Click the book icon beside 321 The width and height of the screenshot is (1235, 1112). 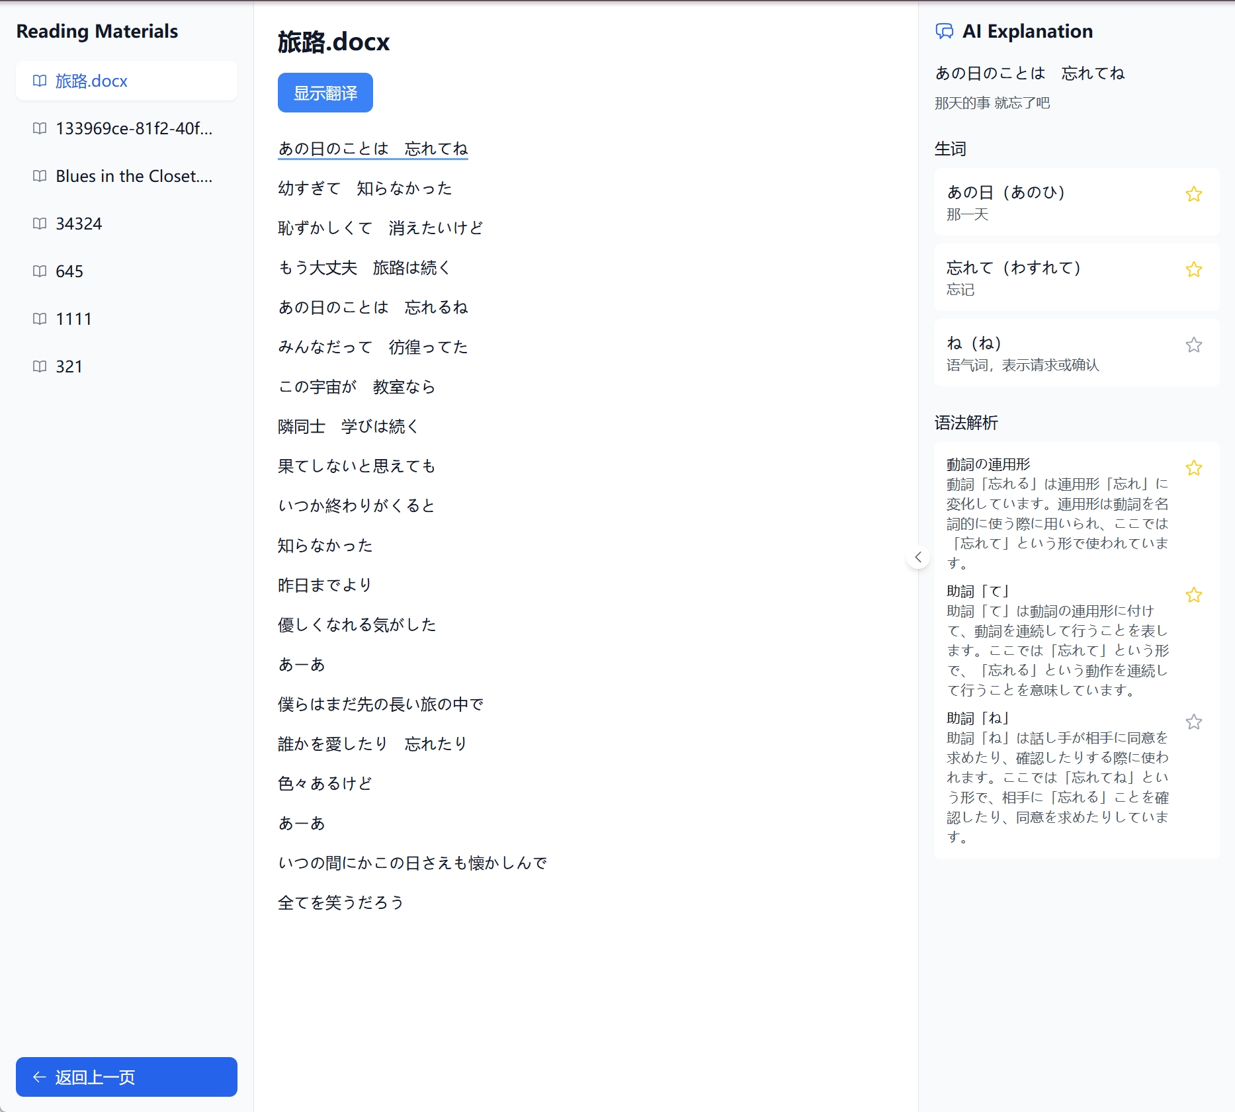(x=40, y=366)
